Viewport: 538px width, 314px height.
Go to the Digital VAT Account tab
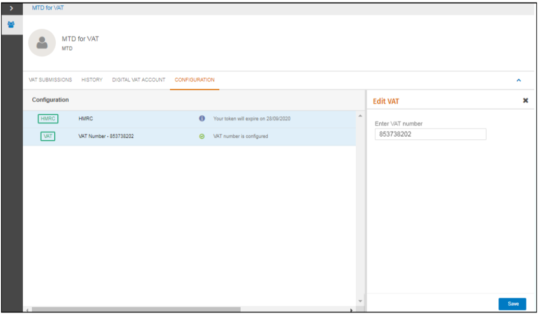coord(139,80)
